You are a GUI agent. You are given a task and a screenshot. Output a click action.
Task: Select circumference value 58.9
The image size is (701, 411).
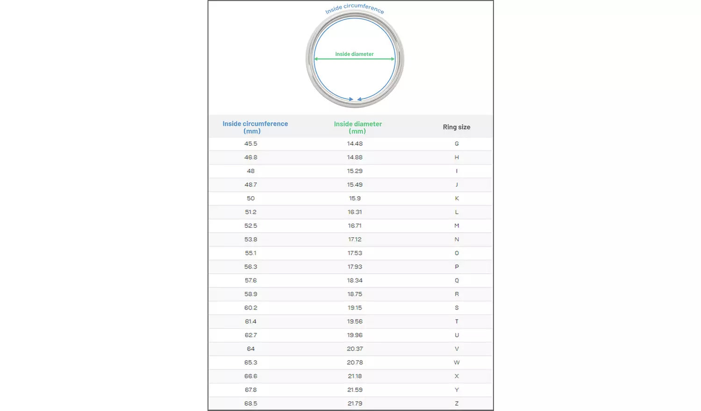[x=250, y=294]
